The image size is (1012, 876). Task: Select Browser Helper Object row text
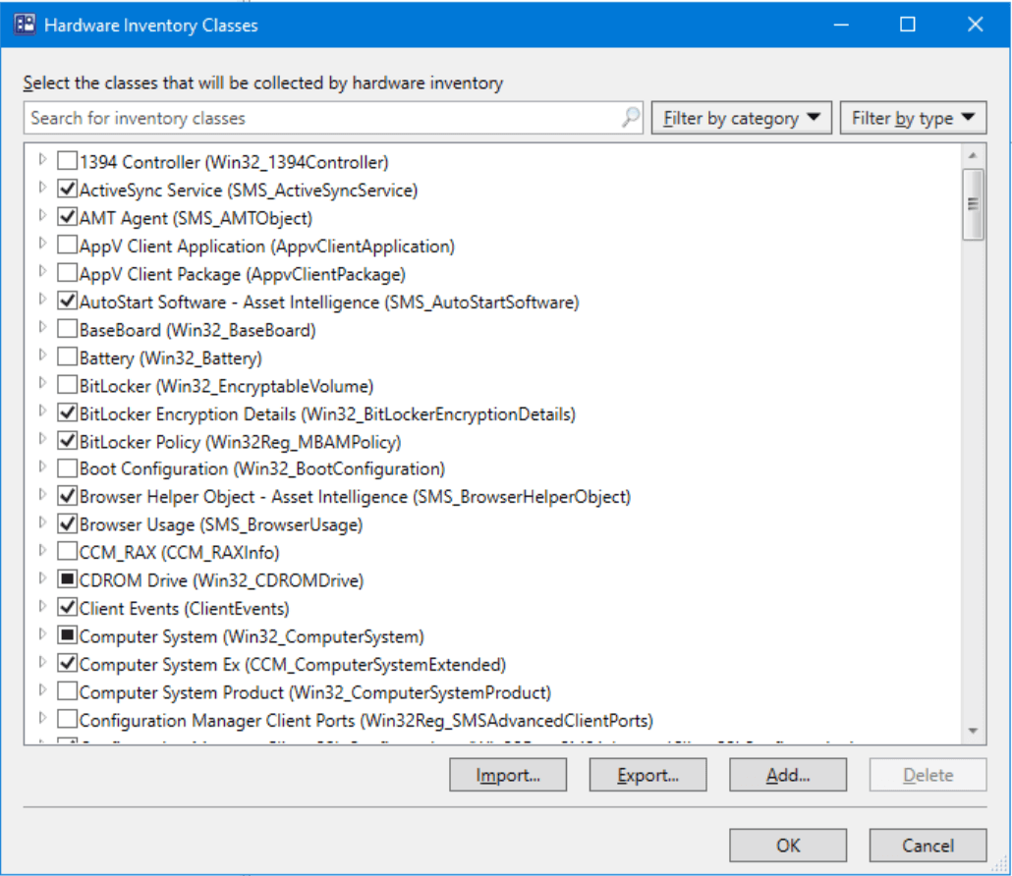[355, 497]
